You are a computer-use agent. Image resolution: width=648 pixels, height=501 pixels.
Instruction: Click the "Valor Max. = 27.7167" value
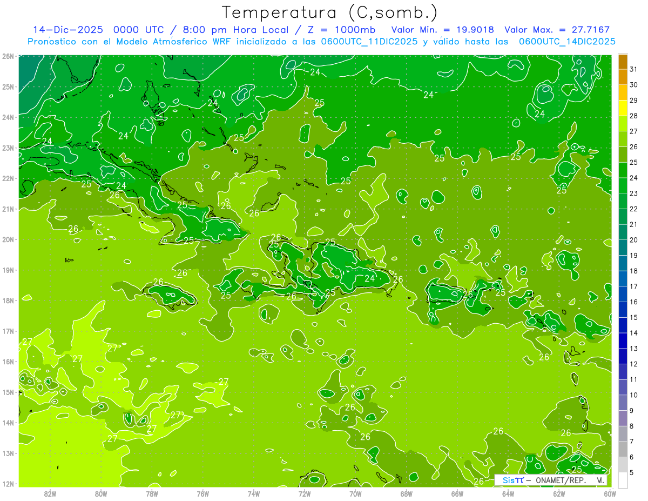coord(557,30)
